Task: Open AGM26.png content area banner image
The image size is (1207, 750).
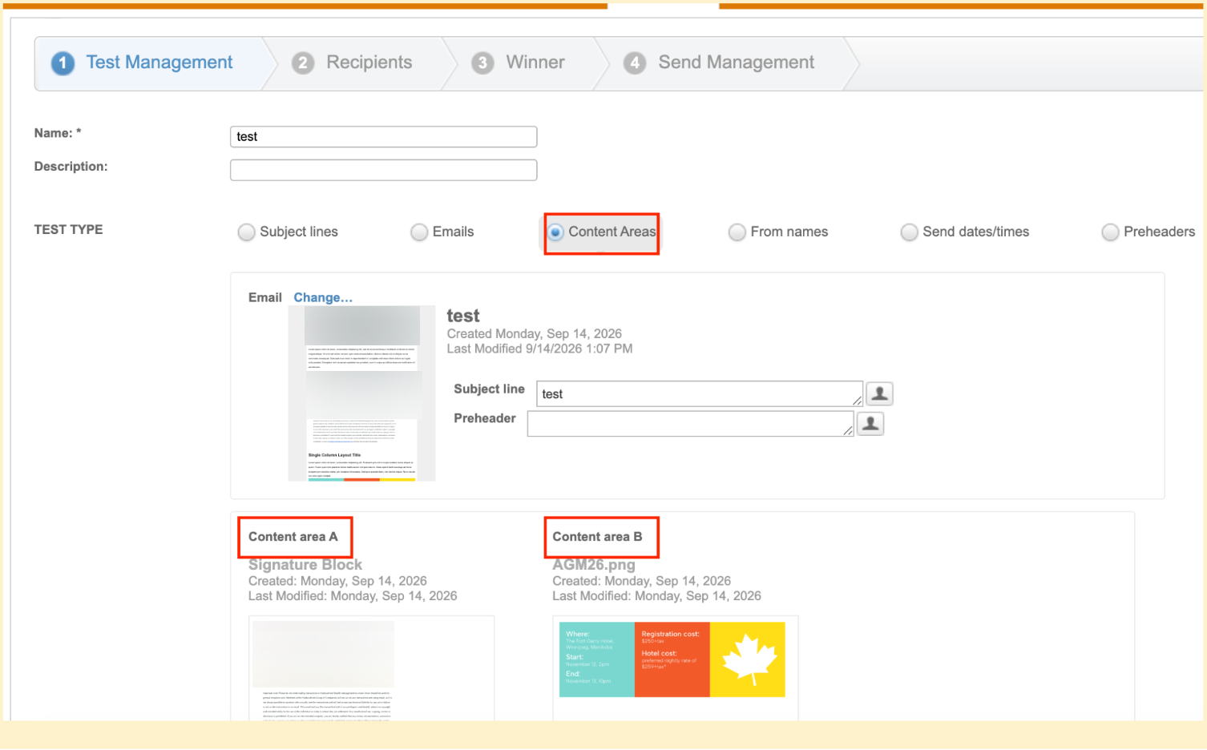Action: [x=672, y=659]
